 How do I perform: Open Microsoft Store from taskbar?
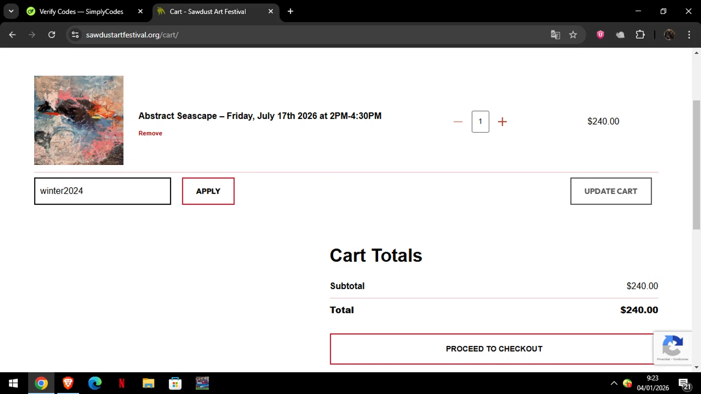(175, 383)
